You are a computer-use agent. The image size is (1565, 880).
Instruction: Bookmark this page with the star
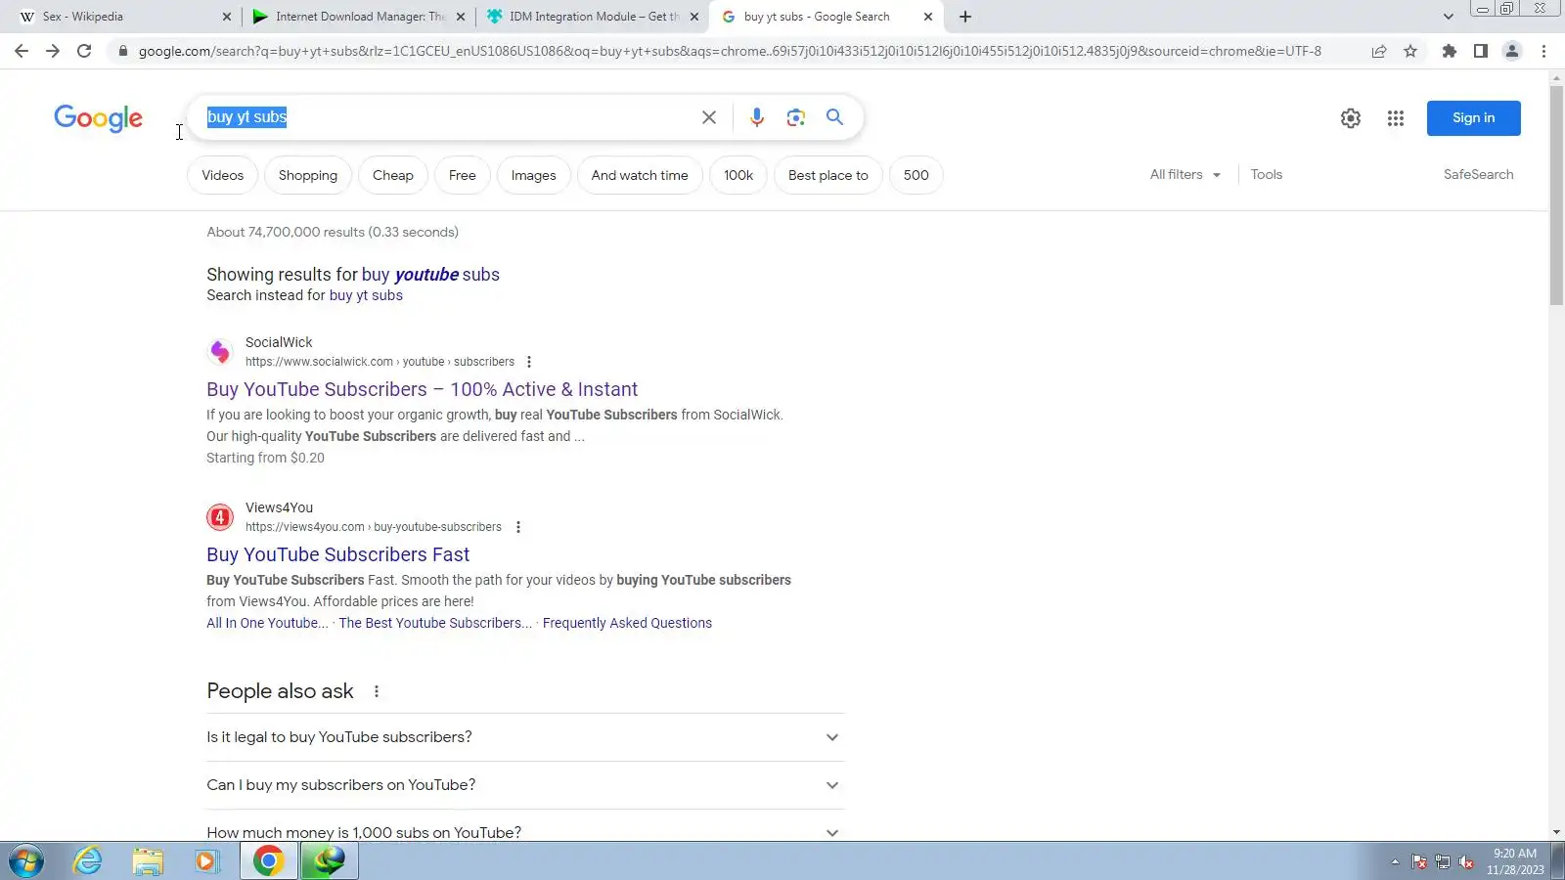(x=1410, y=51)
